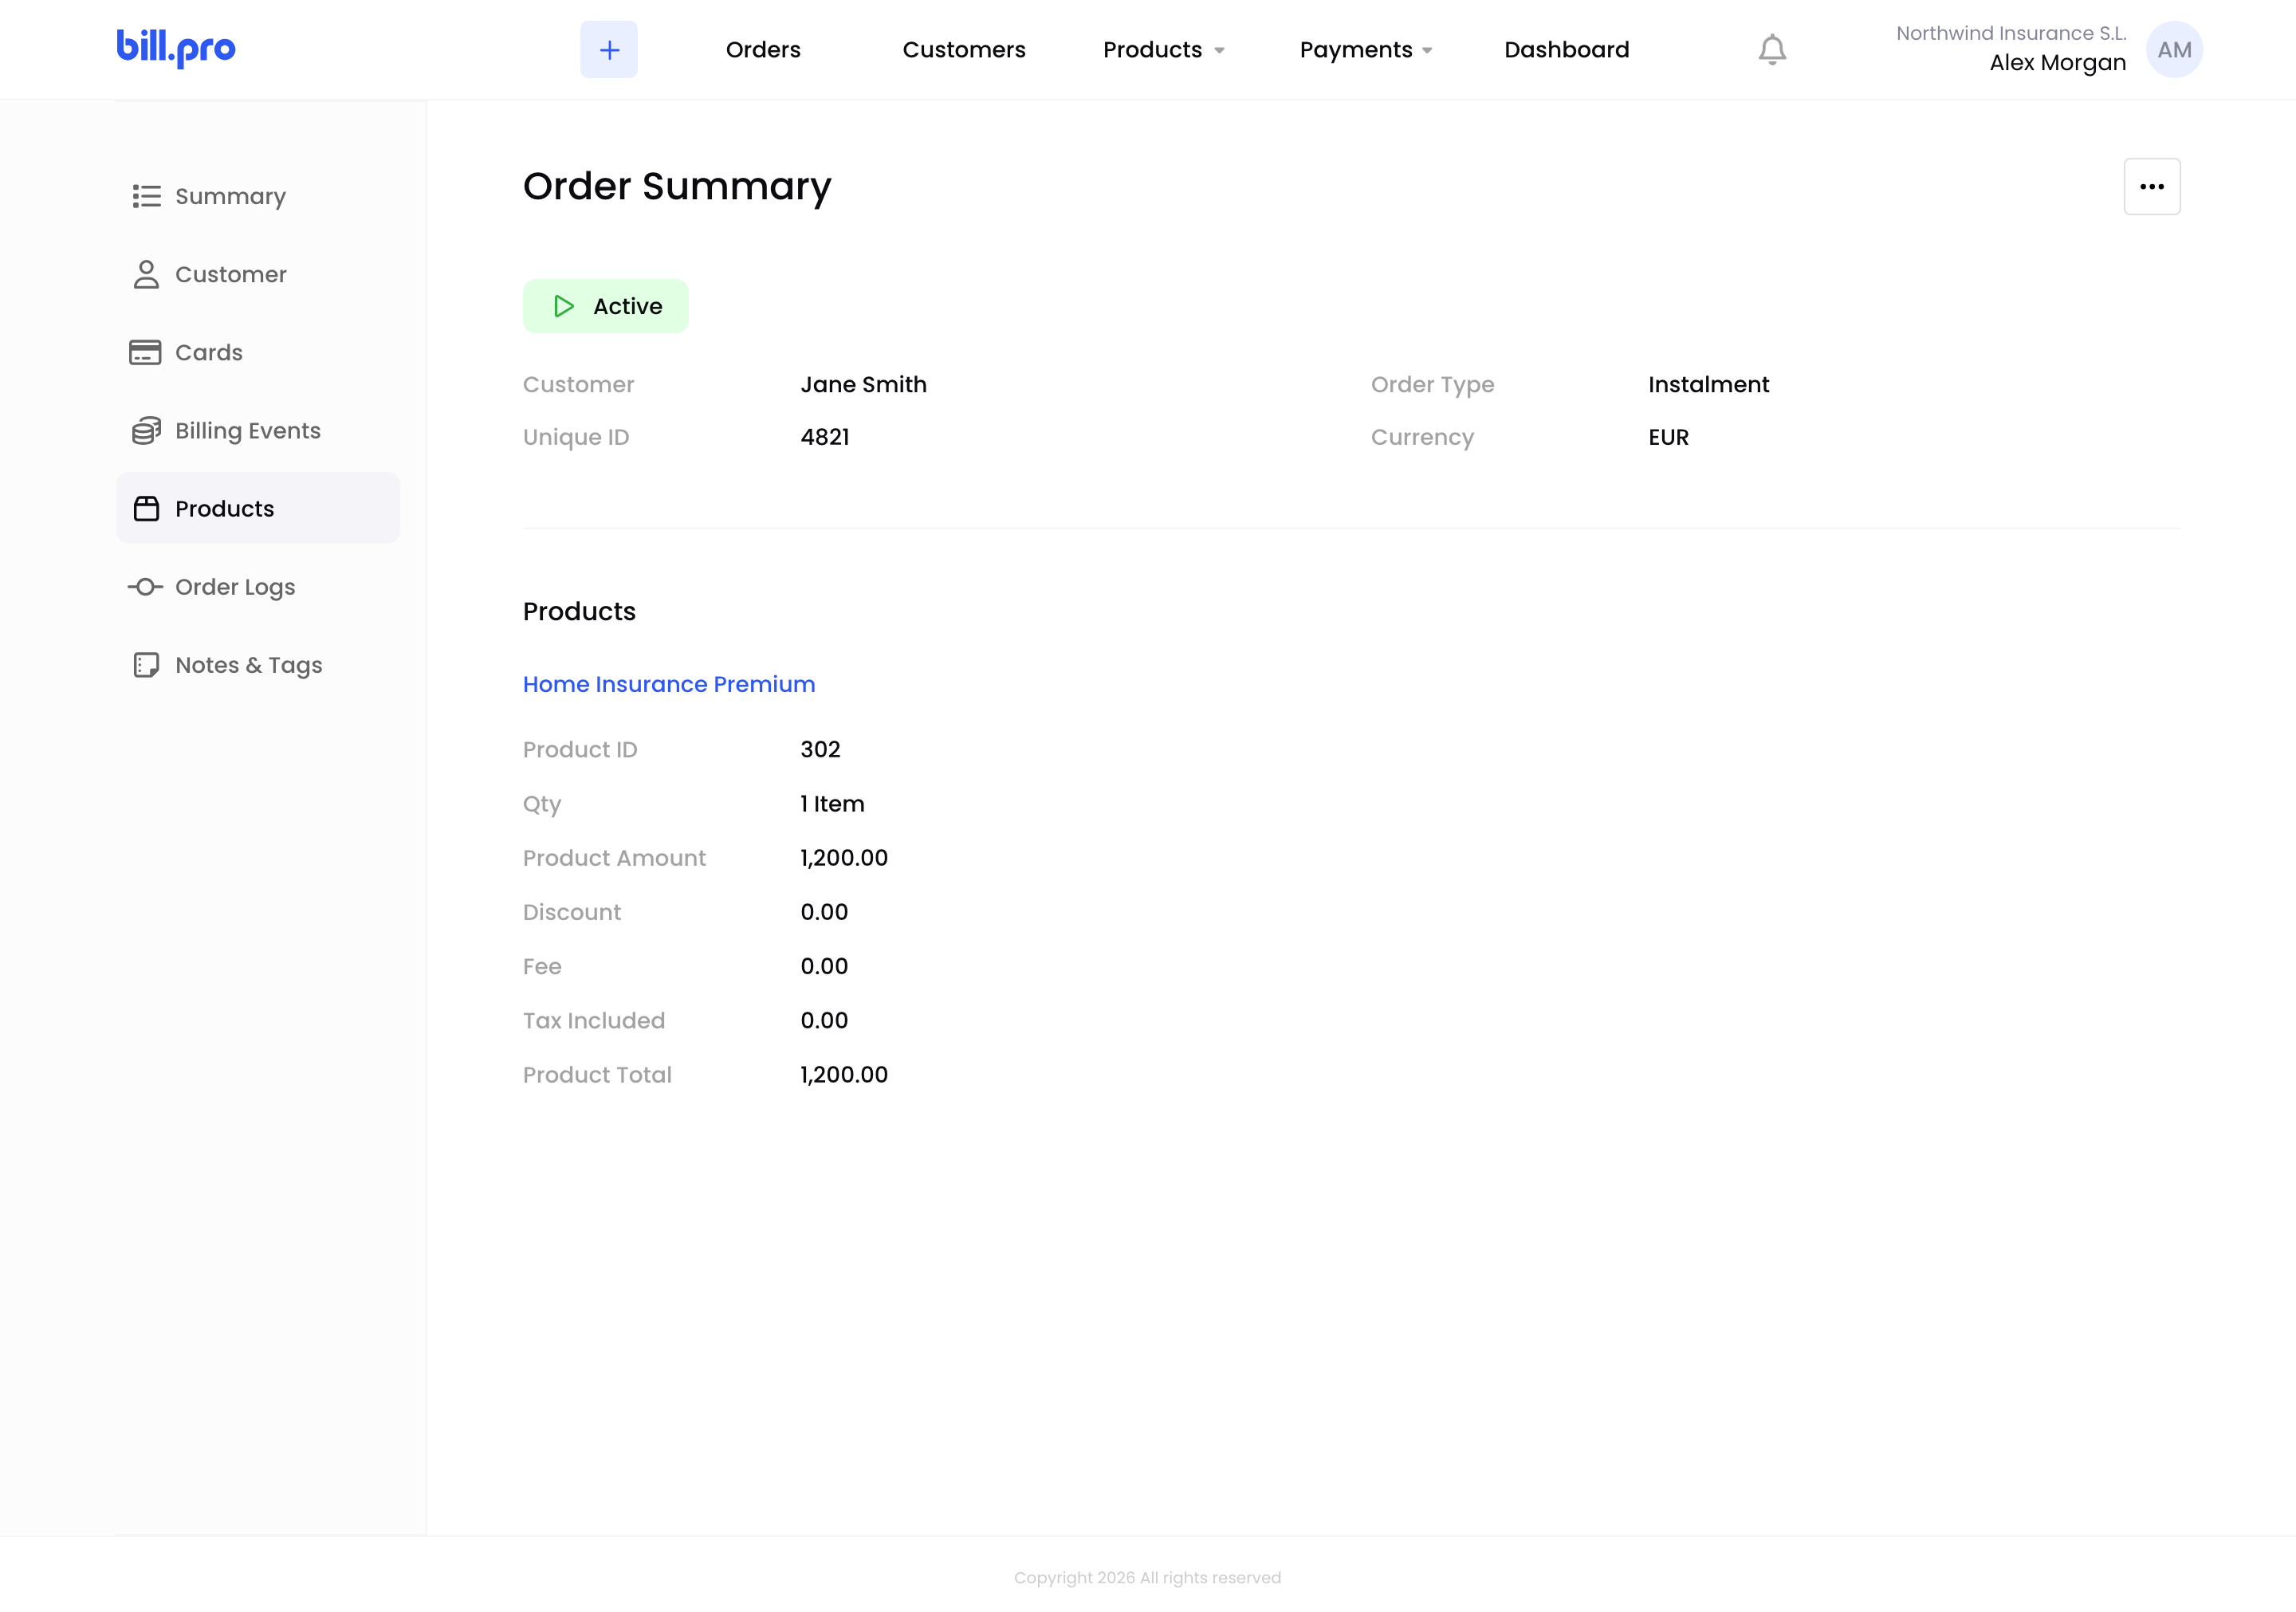This screenshot has width=2296, height=1612.
Task: Click Product ID value 302
Action: (821, 750)
